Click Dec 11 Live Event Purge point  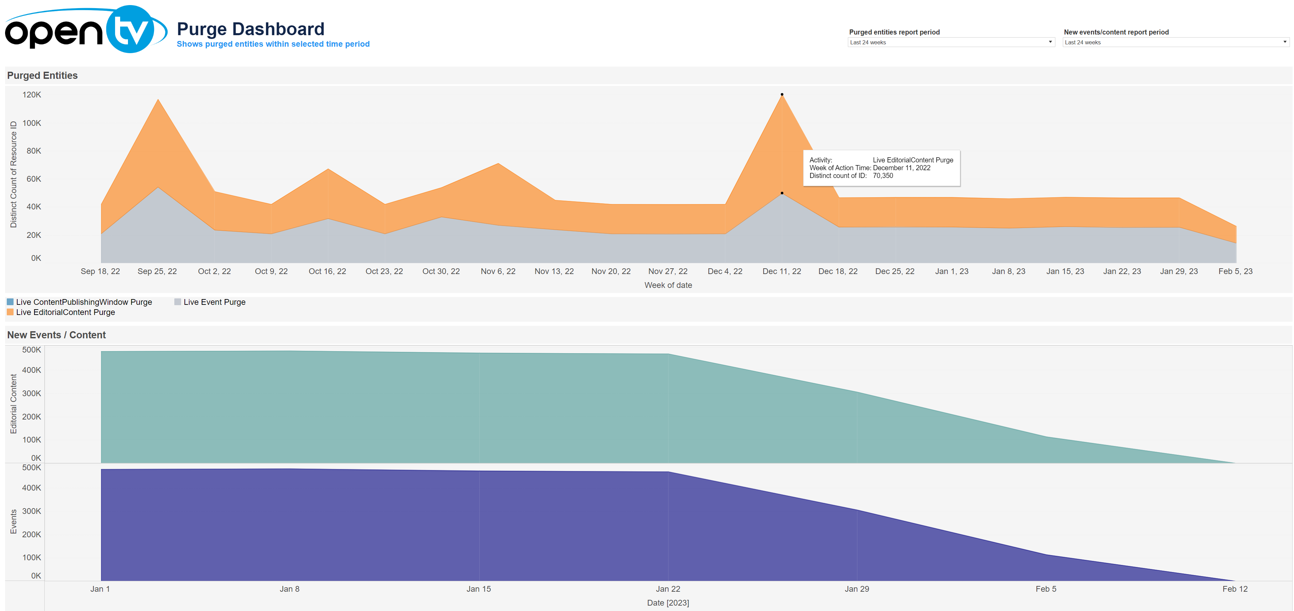click(x=782, y=193)
